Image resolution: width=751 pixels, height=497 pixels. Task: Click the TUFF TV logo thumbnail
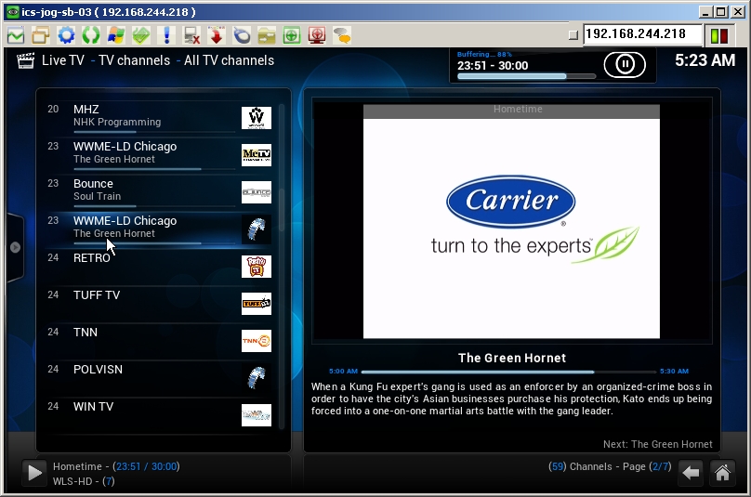[257, 304]
